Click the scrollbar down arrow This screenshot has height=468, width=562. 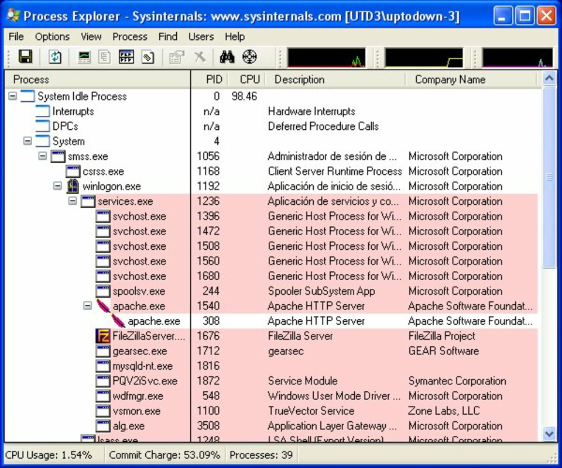[x=549, y=434]
